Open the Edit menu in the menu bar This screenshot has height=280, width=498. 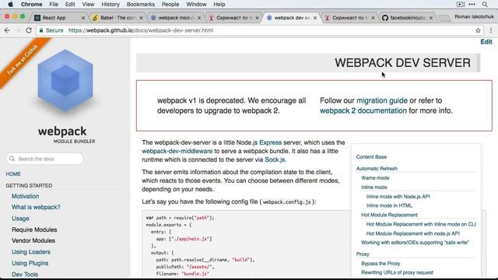tap(70, 4)
